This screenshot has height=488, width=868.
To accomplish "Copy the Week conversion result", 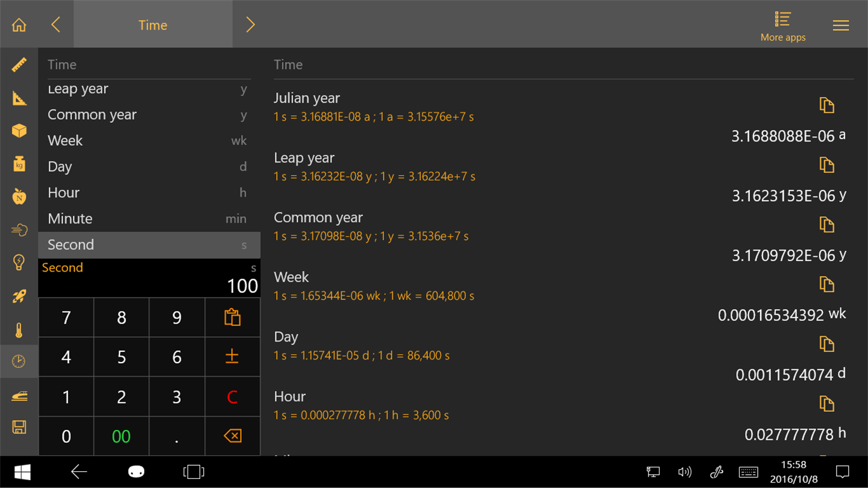I will click(826, 284).
